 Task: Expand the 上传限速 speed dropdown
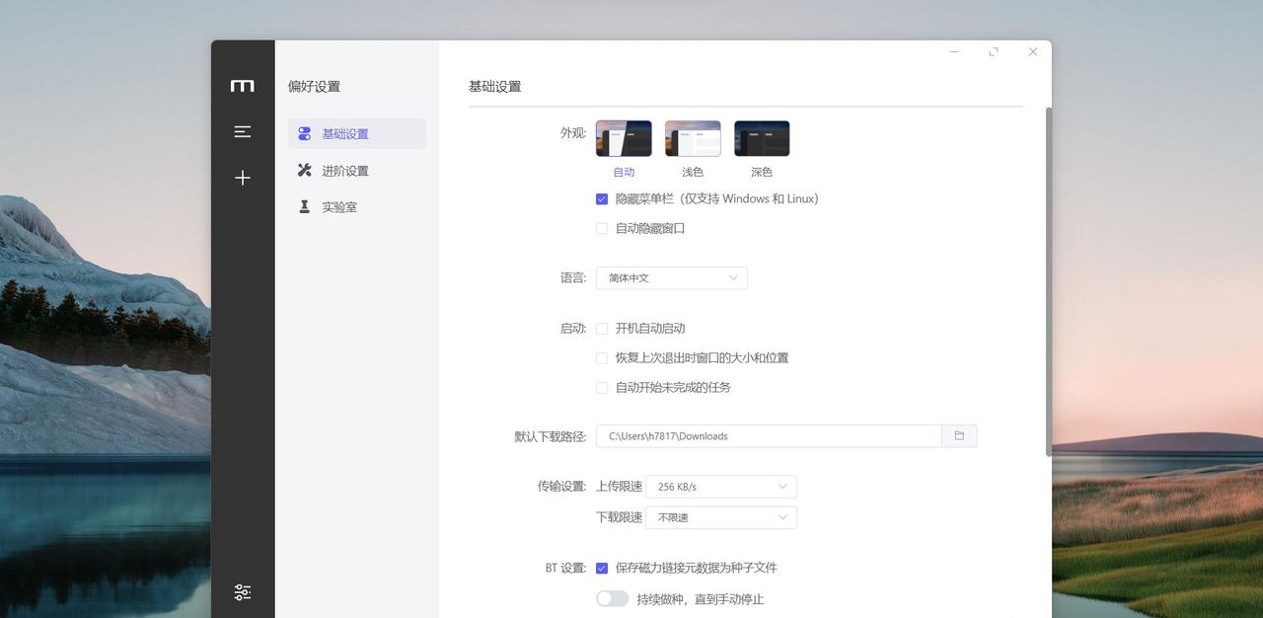(x=721, y=486)
